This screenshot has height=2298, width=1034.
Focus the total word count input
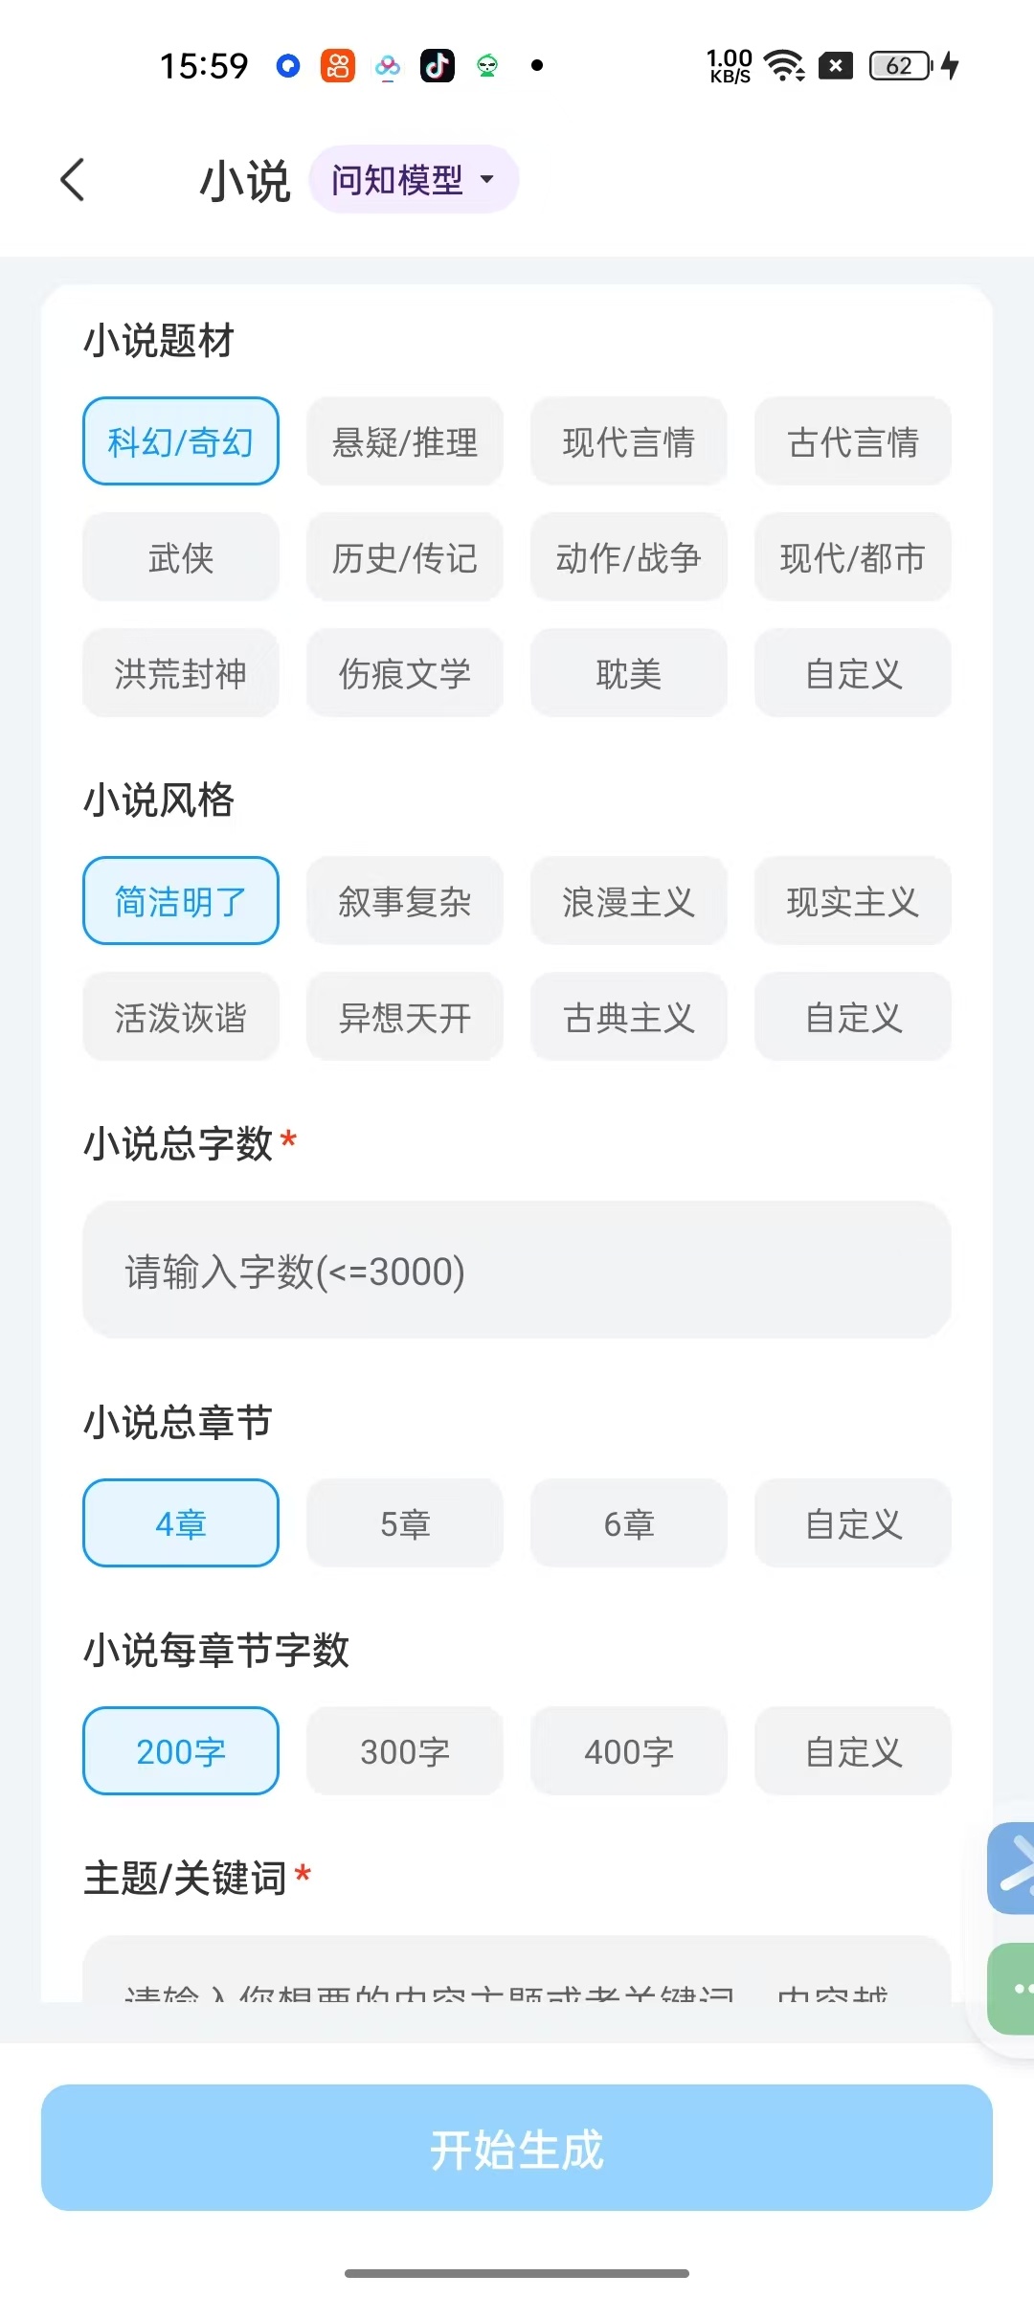pos(517,1271)
